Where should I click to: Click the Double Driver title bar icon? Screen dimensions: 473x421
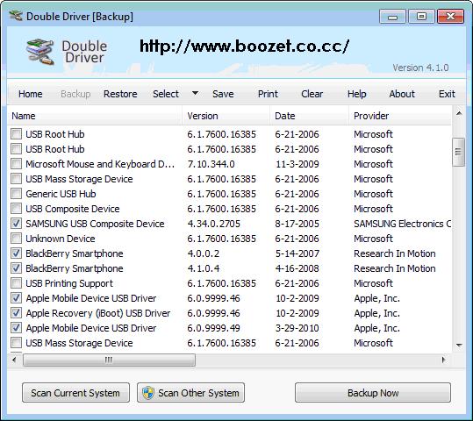[16, 16]
